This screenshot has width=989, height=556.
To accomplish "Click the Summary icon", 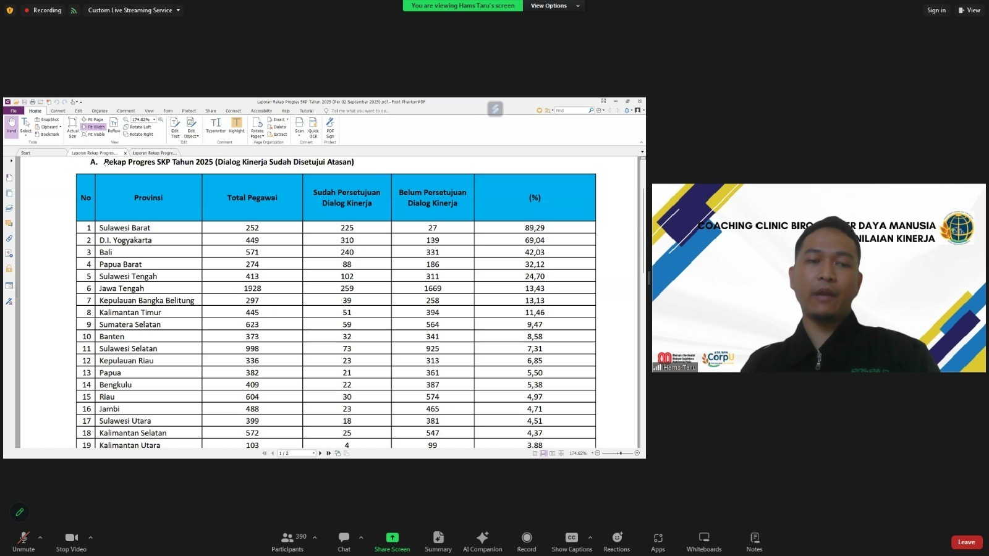I will click(x=438, y=541).
